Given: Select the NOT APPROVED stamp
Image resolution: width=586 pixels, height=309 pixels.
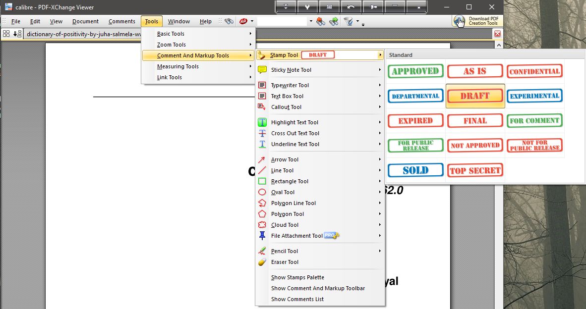Looking at the screenshot, I should [475, 145].
